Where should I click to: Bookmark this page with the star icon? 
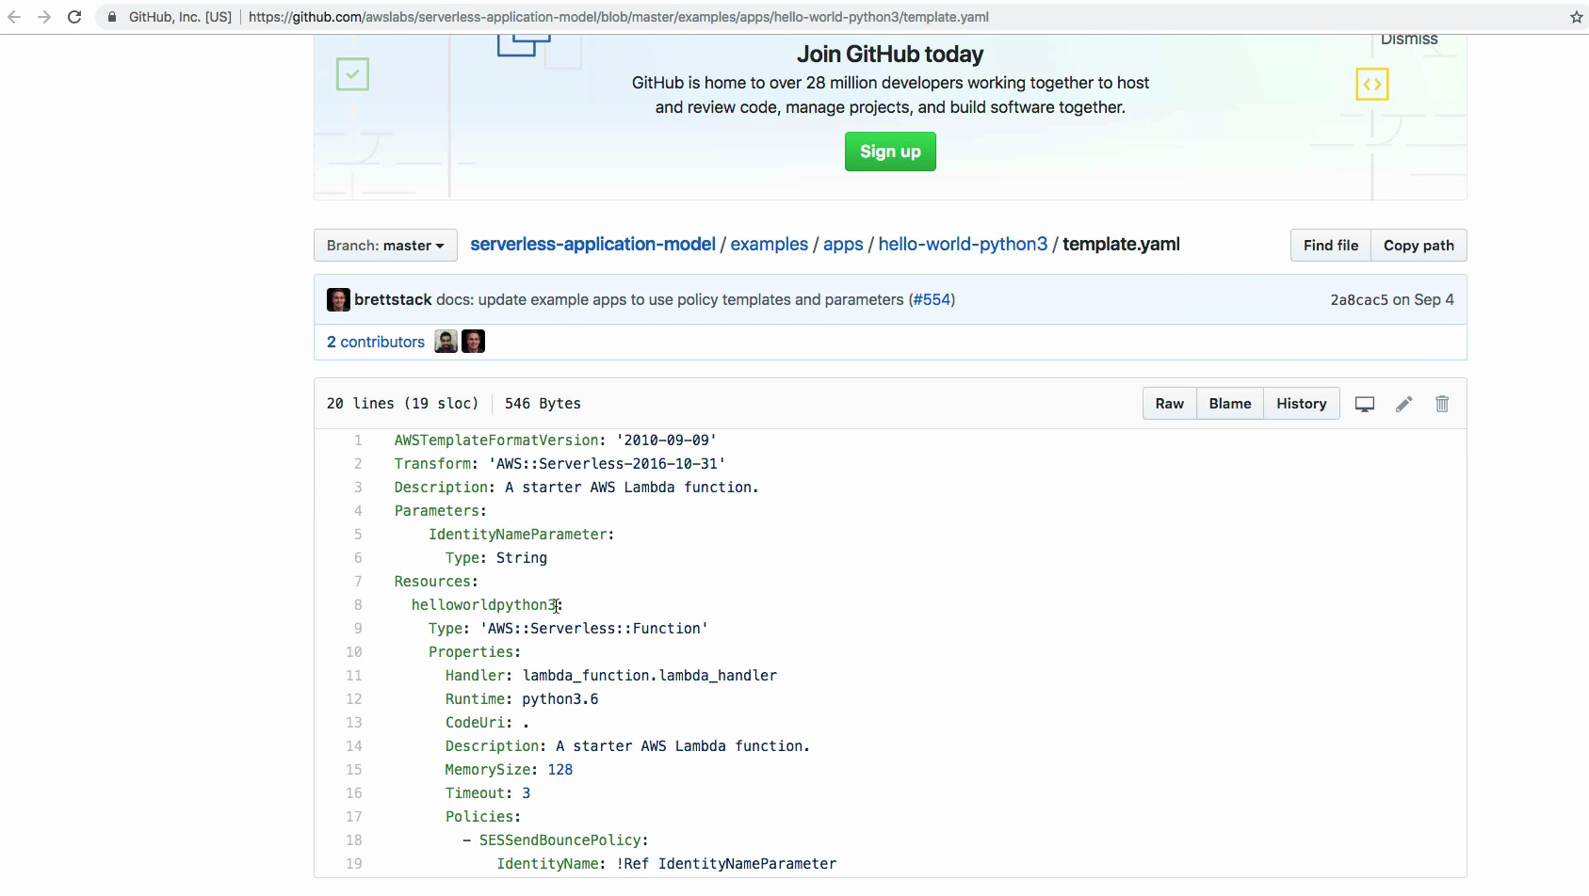[1576, 17]
